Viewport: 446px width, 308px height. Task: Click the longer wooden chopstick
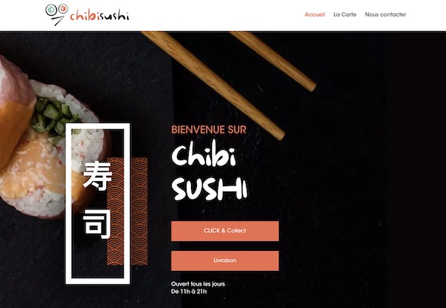point(213,85)
